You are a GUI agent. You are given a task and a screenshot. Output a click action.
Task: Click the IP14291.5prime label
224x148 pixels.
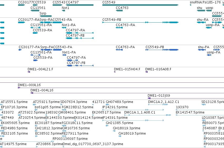click(x=115, y=107)
